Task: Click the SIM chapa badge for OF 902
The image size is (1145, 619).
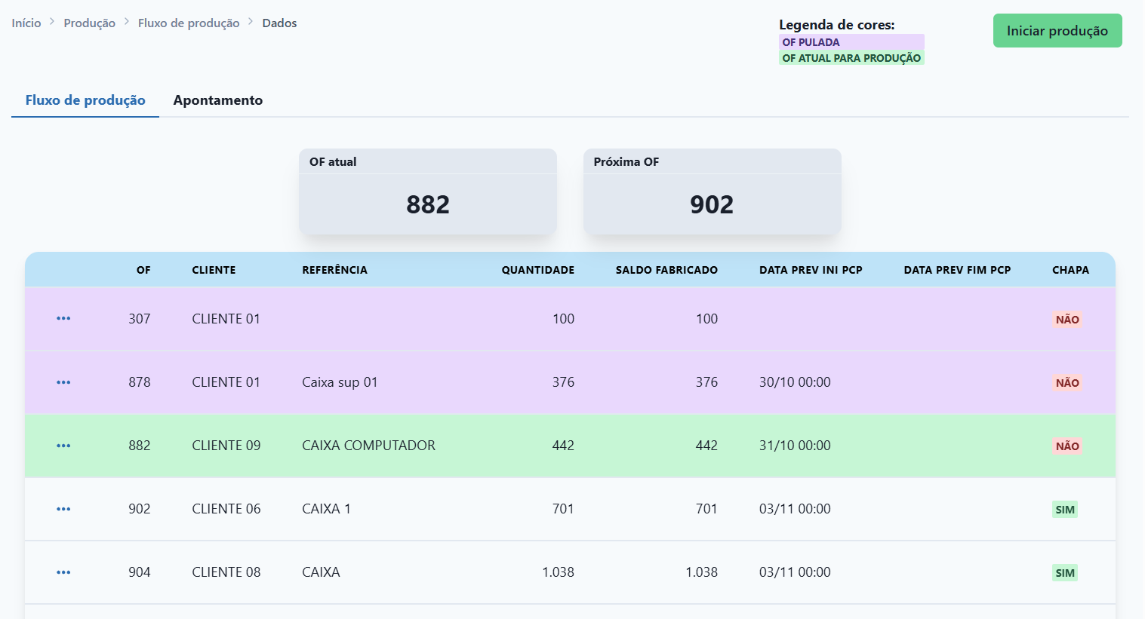Action: pyautogui.click(x=1064, y=510)
